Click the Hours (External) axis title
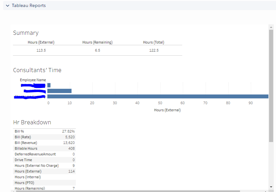 pyautogui.click(x=167, y=110)
